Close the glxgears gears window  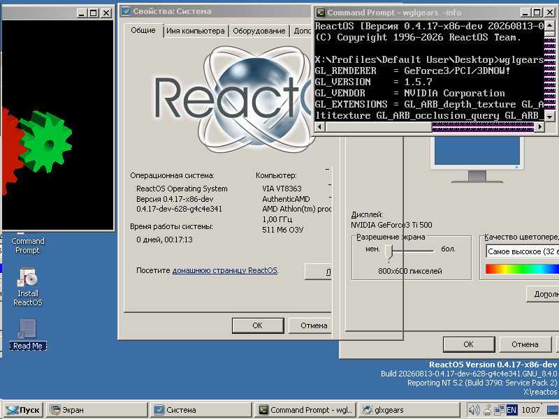[106, 13]
